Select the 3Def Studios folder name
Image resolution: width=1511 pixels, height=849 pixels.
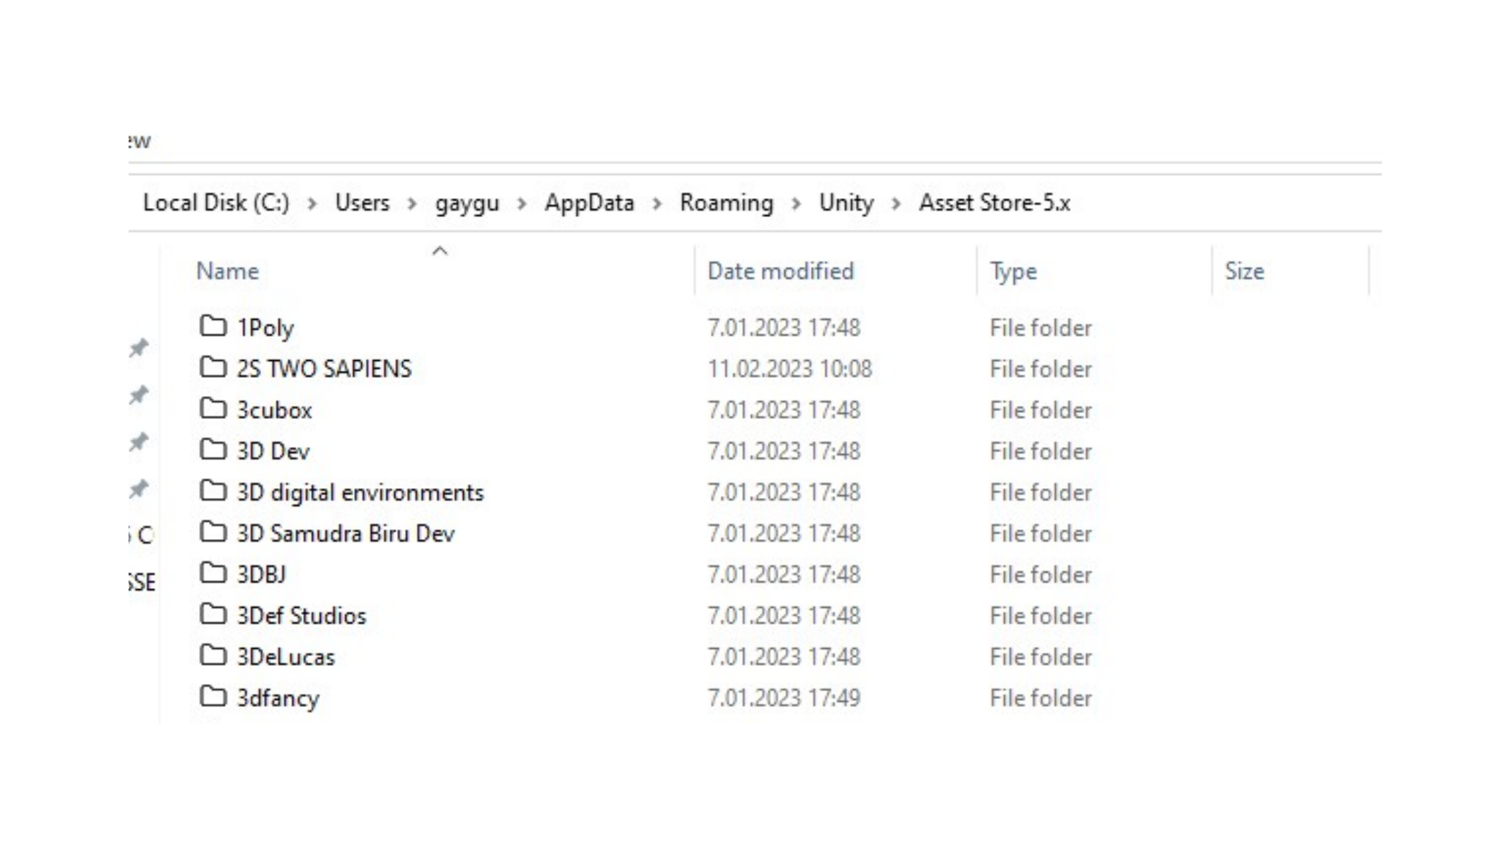(302, 616)
